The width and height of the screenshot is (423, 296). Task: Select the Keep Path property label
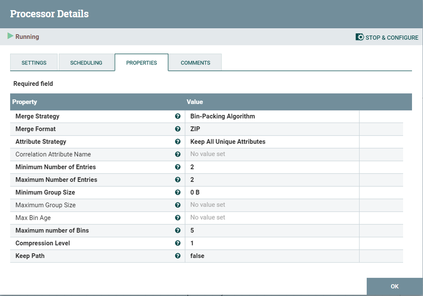click(30, 256)
